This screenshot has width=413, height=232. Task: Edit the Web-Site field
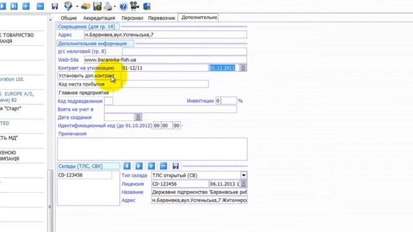point(165,60)
